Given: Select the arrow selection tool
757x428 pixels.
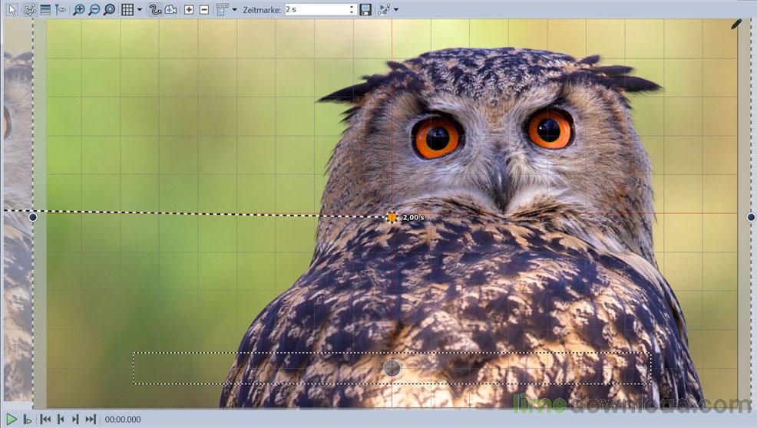Looking at the screenshot, I should click(x=14, y=10).
